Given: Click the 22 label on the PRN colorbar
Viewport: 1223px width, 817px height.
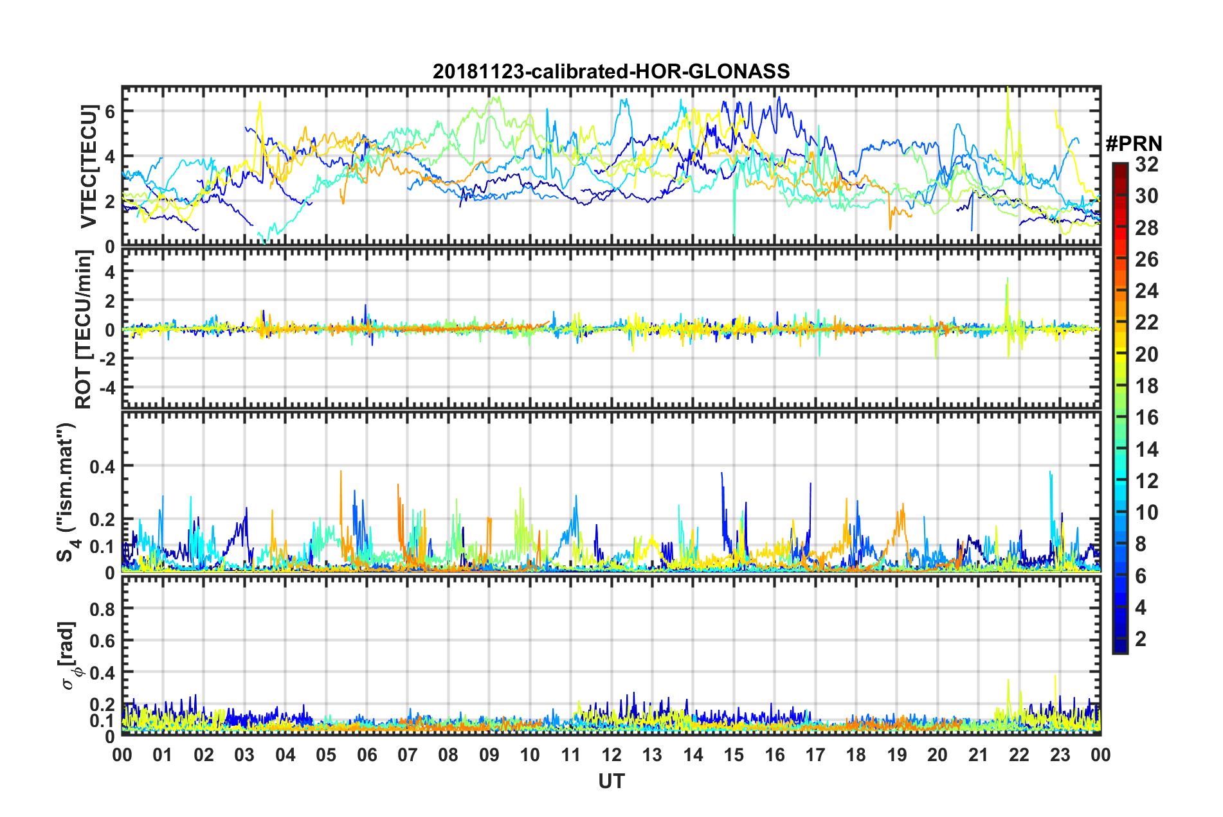Looking at the screenshot, I should [x=1146, y=322].
